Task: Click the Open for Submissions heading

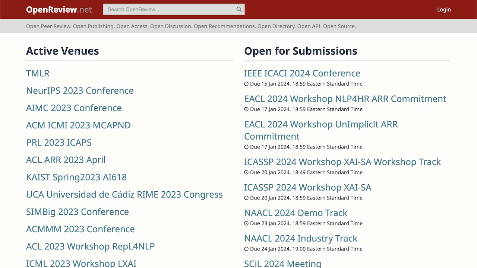Action: coord(301,51)
